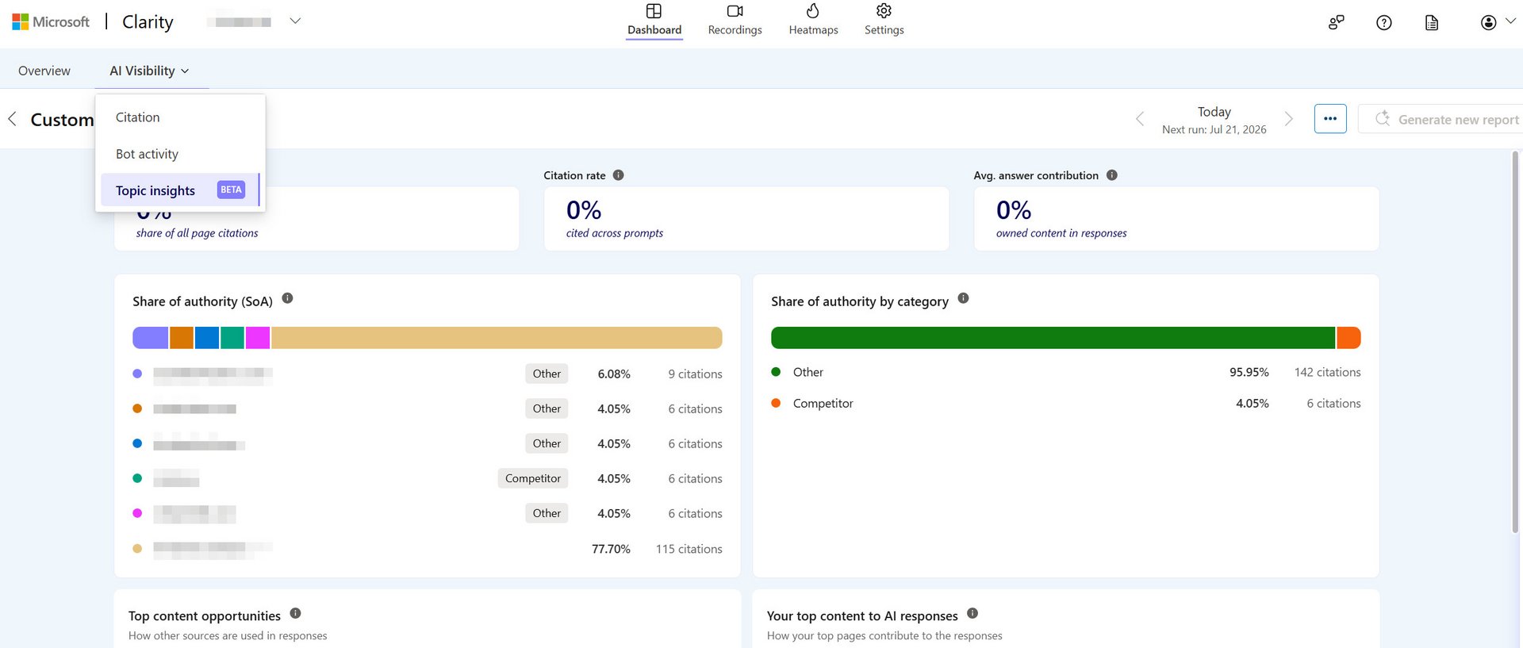Click the 9 citations value
The image size is (1523, 648).
(x=695, y=374)
